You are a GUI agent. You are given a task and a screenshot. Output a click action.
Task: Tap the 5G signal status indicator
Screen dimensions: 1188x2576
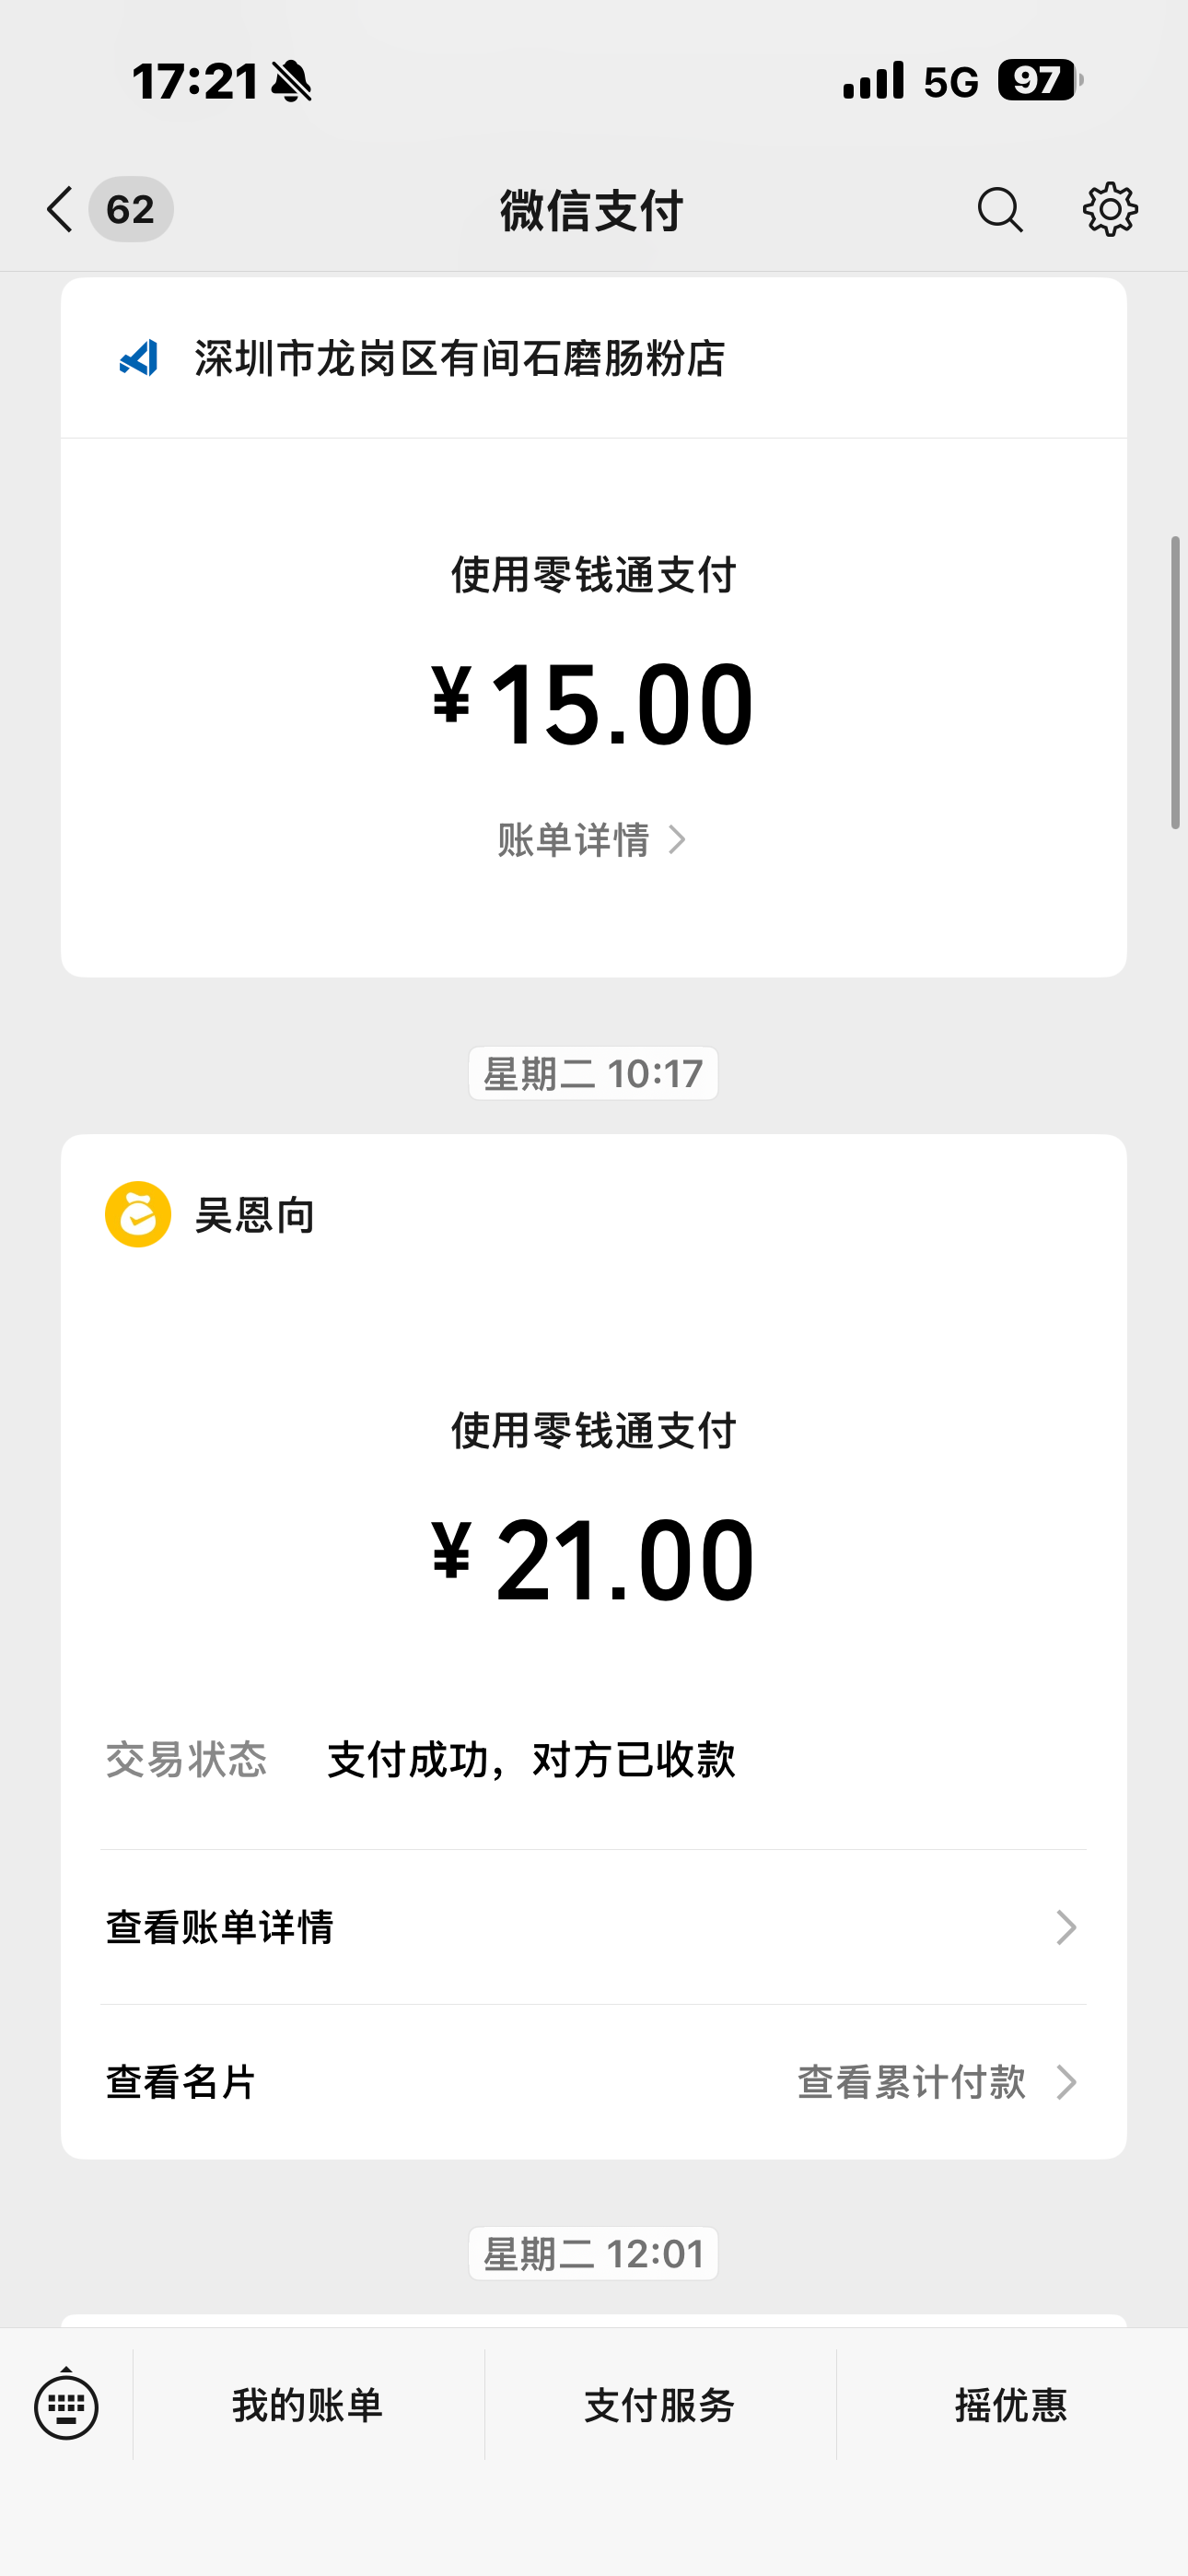point(950,82)
